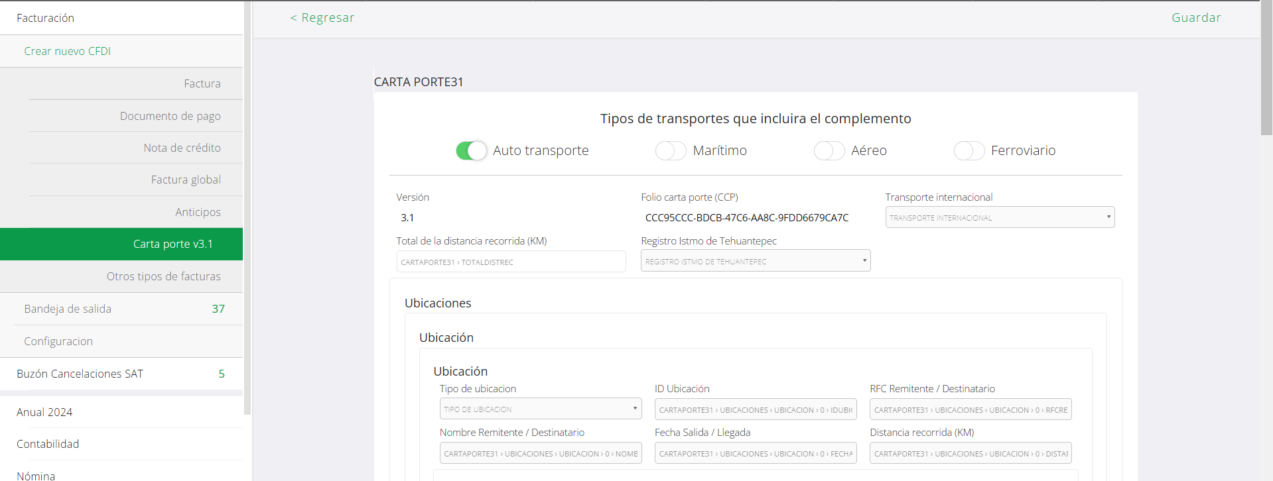
Task: Click the page's vertical scrollbar
Action: (x=1266, y=66)
